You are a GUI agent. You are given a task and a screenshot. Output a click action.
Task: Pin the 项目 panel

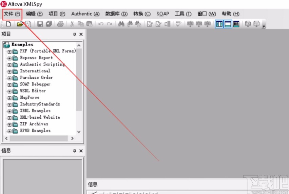tap(75, 34)
